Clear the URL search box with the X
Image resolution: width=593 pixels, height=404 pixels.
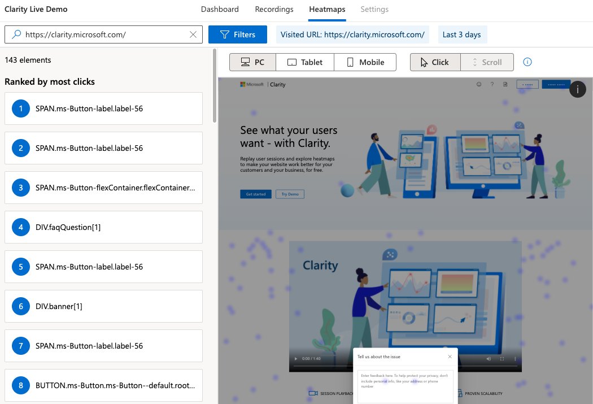pos(193,34)
